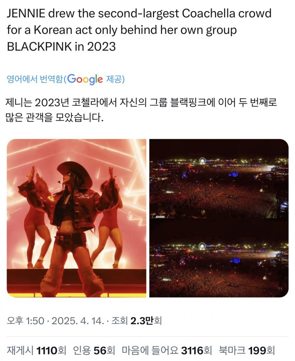This screenshot has width=295, height=361.
Task: Click the Ferris wheel in lower crowd photo
Action: [202, 246]
